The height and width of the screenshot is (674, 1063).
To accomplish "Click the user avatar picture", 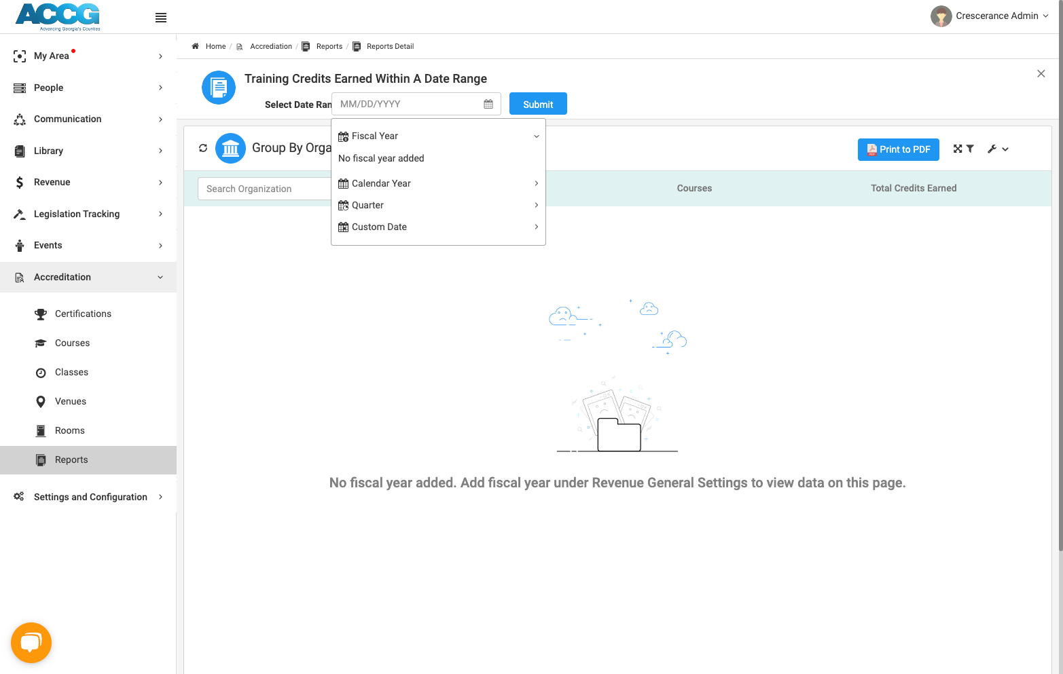I will (941, 16).
